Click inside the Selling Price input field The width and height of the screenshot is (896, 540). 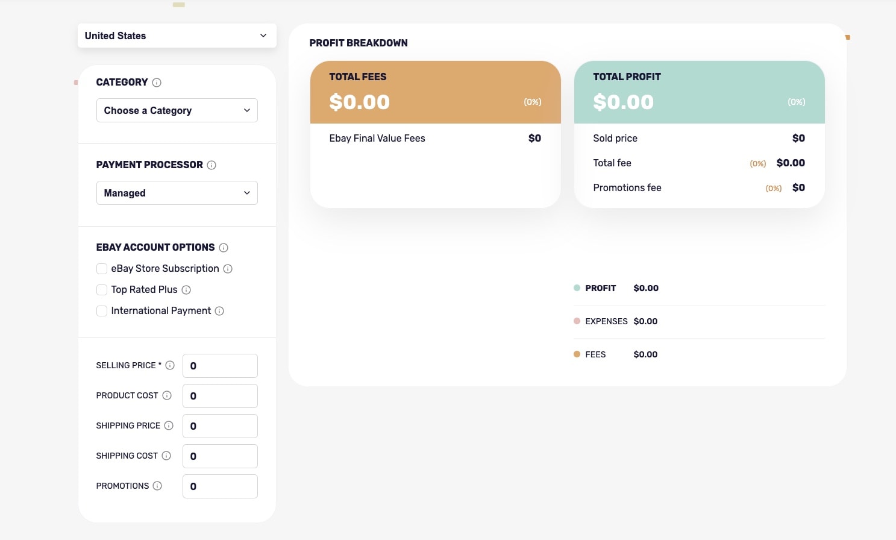(220, 365)
